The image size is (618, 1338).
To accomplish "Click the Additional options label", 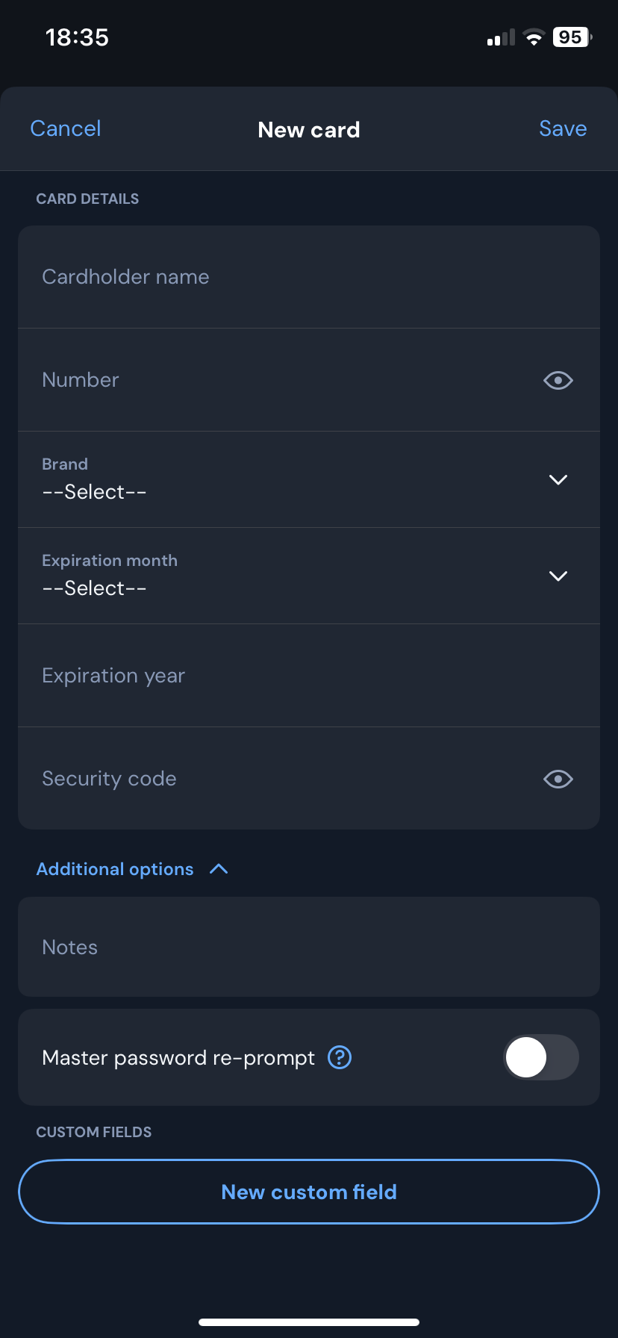I will point(114,868).
